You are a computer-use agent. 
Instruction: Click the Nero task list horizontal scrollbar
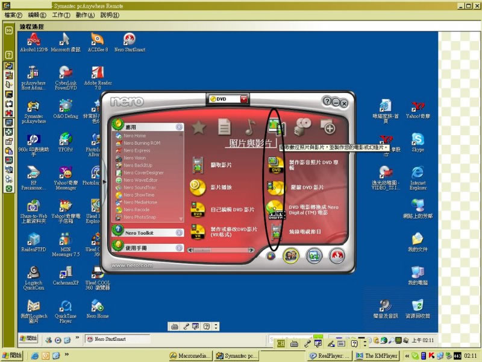[x=221, y=250]
